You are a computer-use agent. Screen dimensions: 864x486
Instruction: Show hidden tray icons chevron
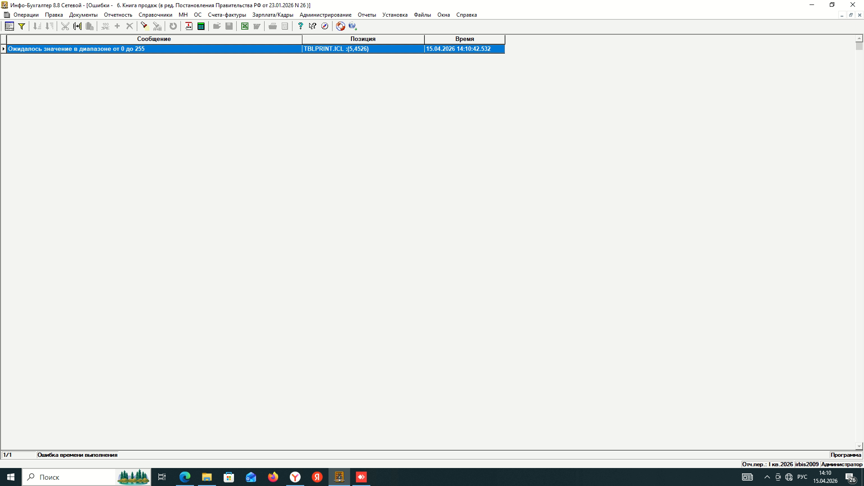click(767, 477)
